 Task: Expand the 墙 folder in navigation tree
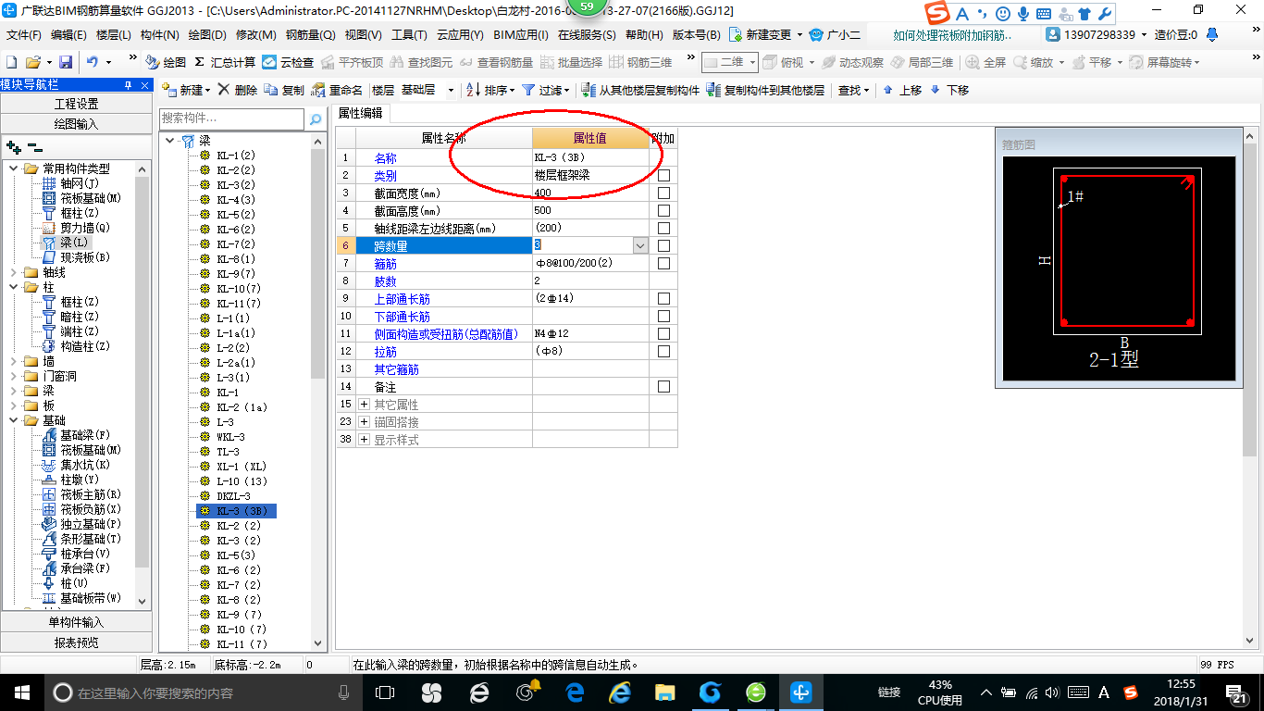13,361
